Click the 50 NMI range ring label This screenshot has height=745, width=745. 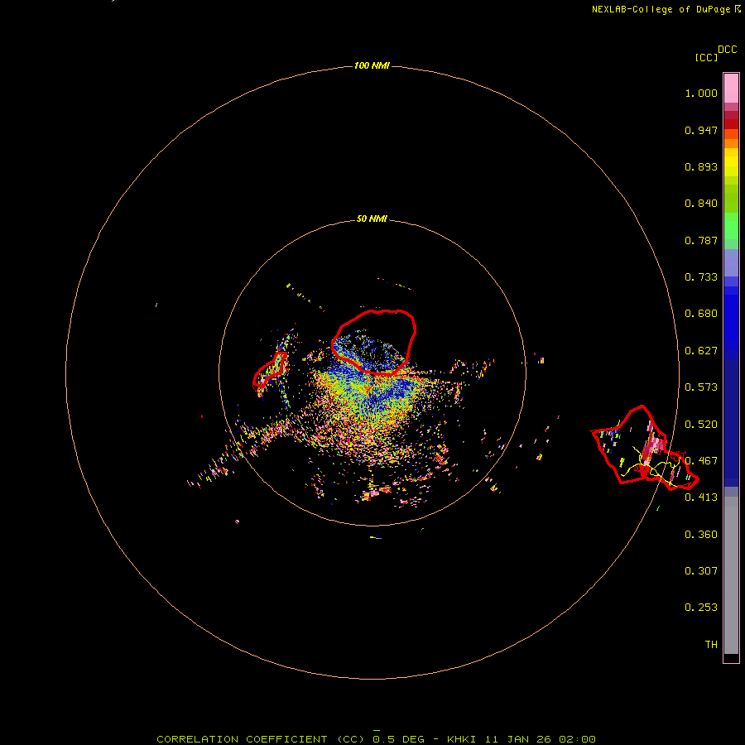(x=372, y=219)
